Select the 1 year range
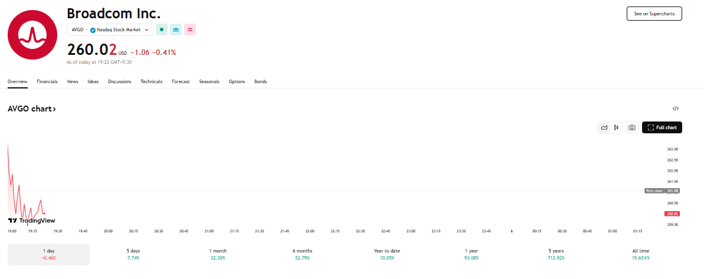The width and height of the screenshot is (704, 279). [x=471, y=254]
